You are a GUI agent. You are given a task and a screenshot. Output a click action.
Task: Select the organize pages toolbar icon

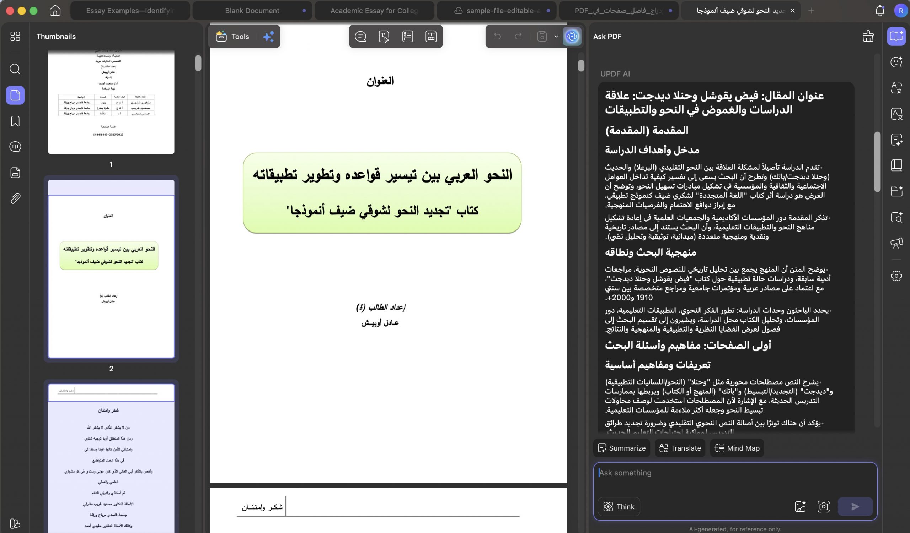(x=431, y=37)
